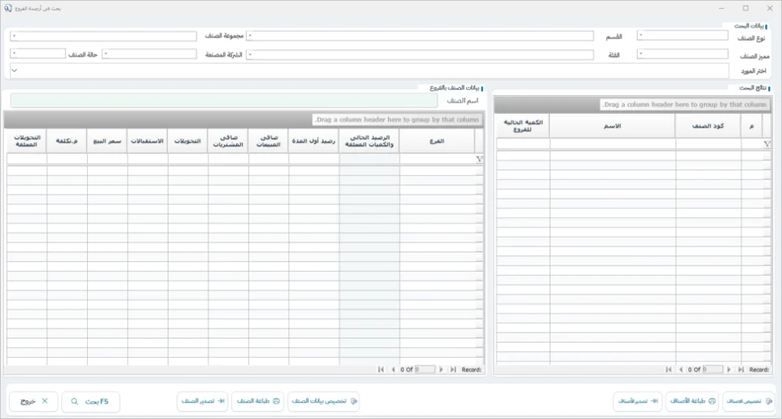Go to first record in branch data grid
The height and width of the screenshot is (419, 782).
pyautogui.click(x=380, y=369)
